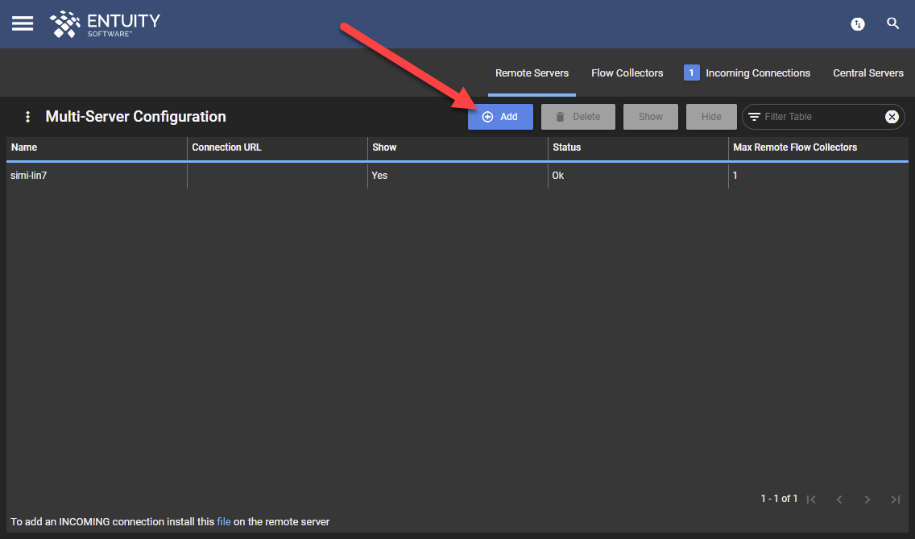Open the search magnifier icon

pos(892,23)
